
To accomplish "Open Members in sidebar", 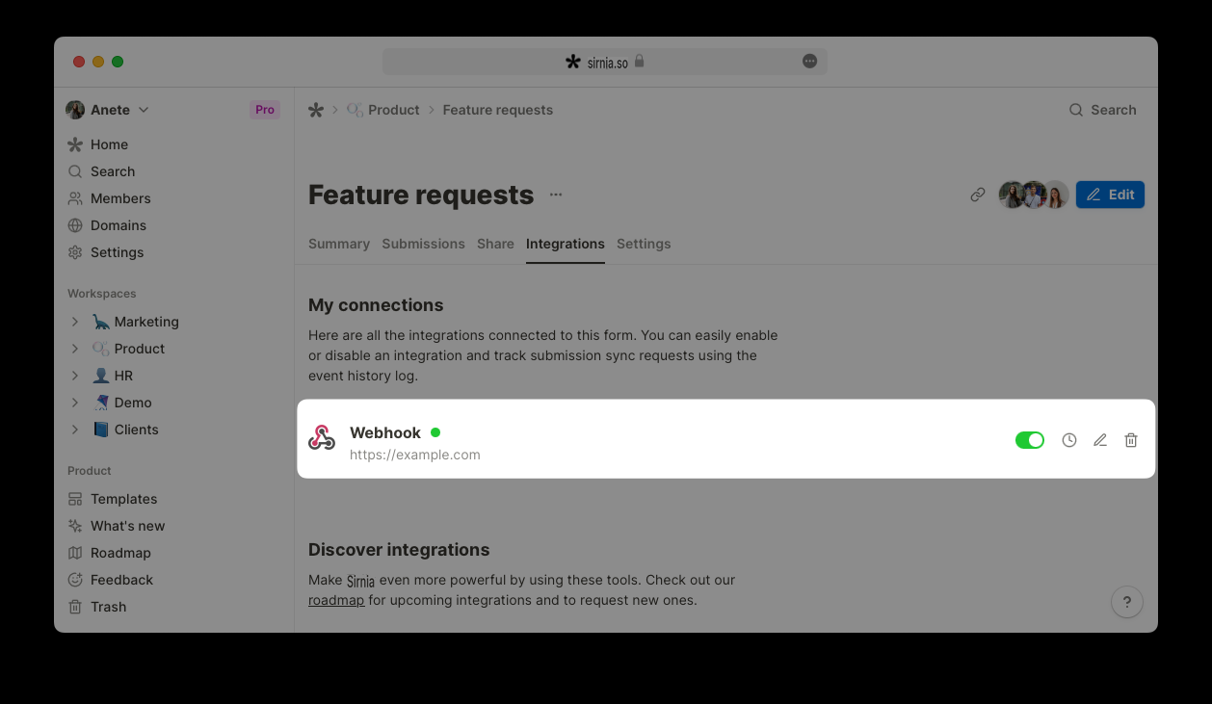I will [x=109, y=198].
